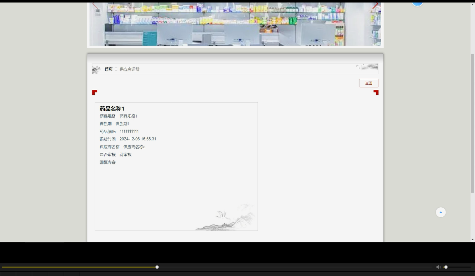The height and width of the screenshot is (276, 475).
Task: Click the 返回 button
Action: pos(368,83)
